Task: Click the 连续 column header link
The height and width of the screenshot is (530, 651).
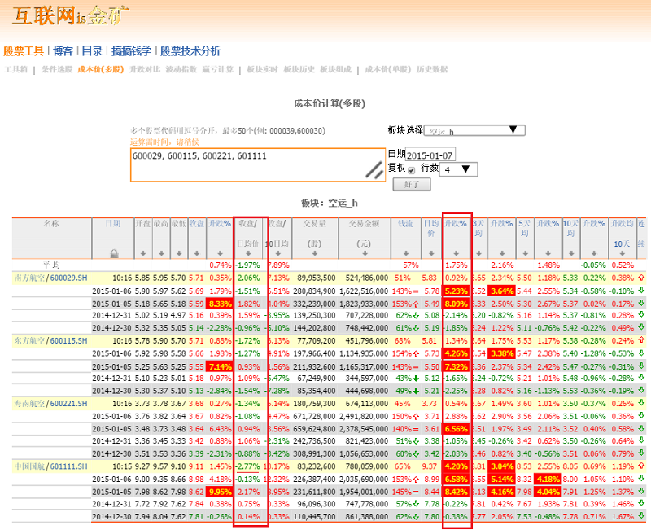Action: 641,234
